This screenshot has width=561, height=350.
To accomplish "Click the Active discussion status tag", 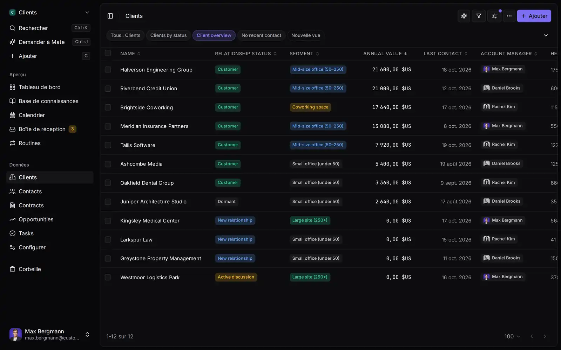I will coord(236,277).
